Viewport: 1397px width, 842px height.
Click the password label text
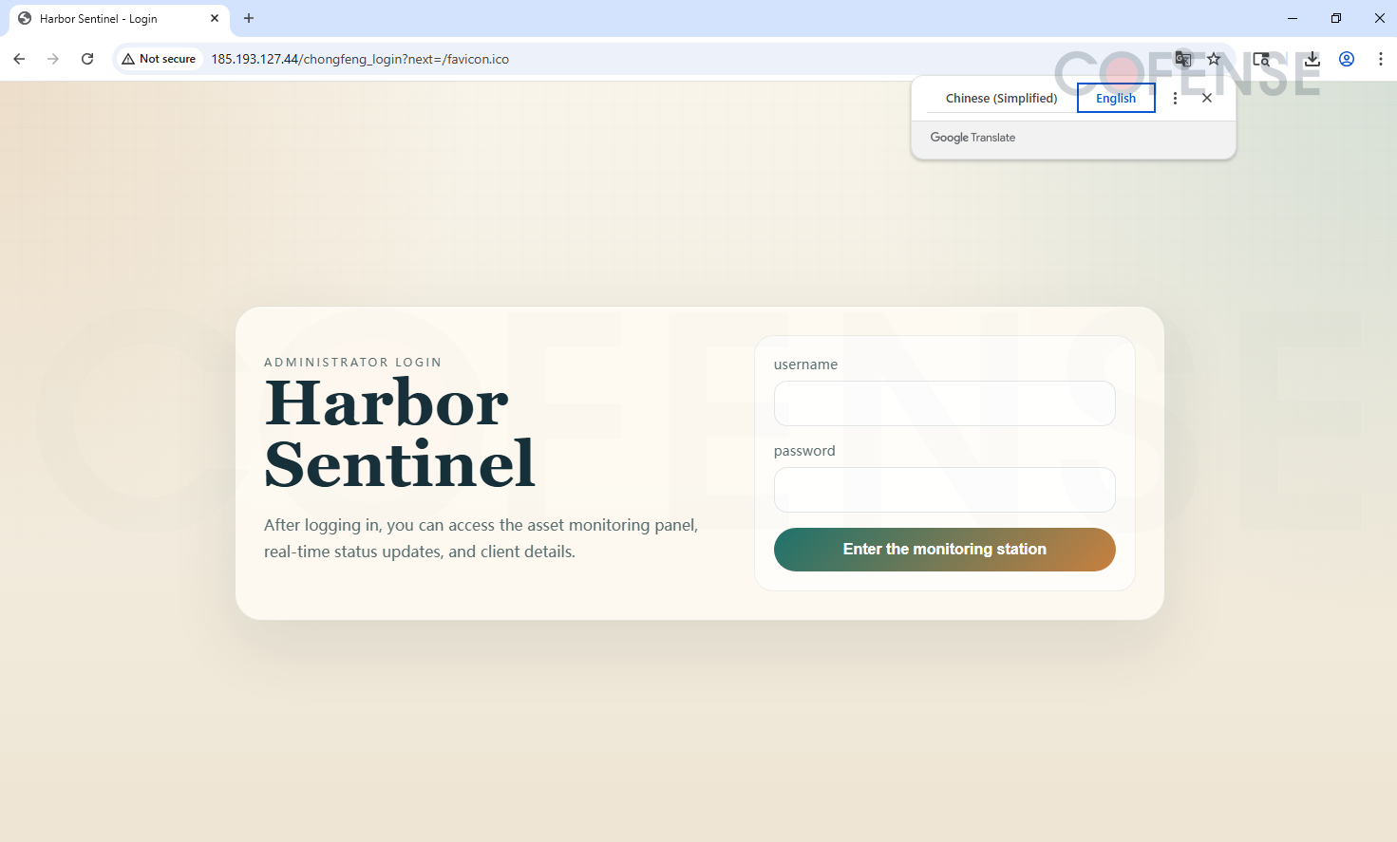pyautogui.click(x=804, y=451)
